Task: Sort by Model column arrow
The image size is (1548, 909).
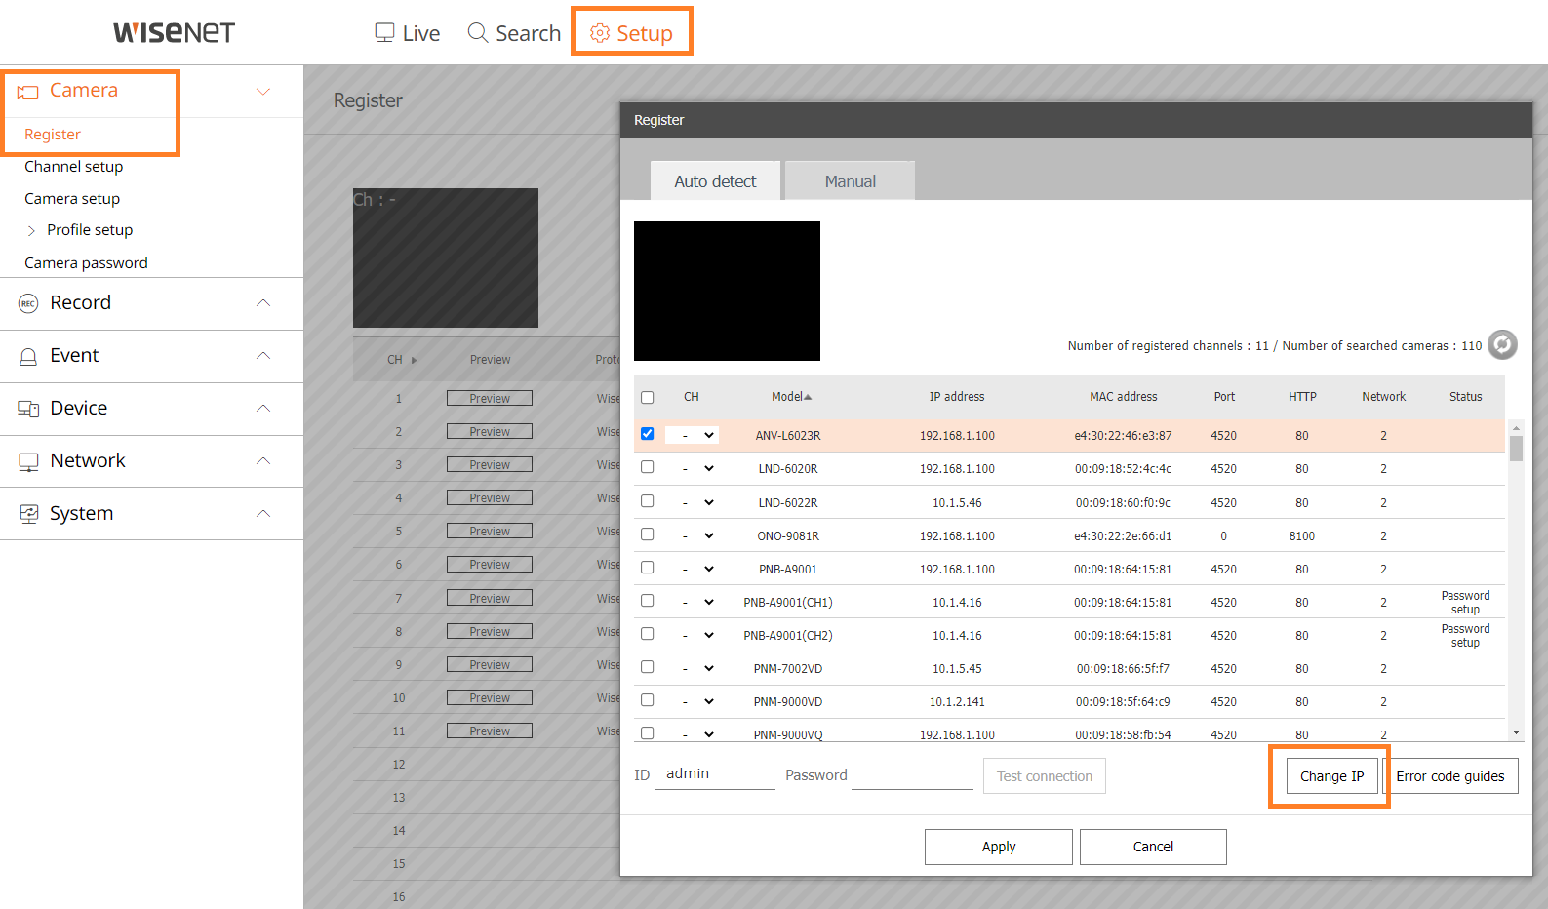Action: click(x=808, y=397)
